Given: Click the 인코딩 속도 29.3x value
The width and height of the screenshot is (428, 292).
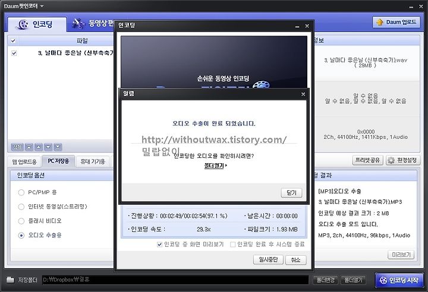Looking at the screenshot, I should (204, 230).
